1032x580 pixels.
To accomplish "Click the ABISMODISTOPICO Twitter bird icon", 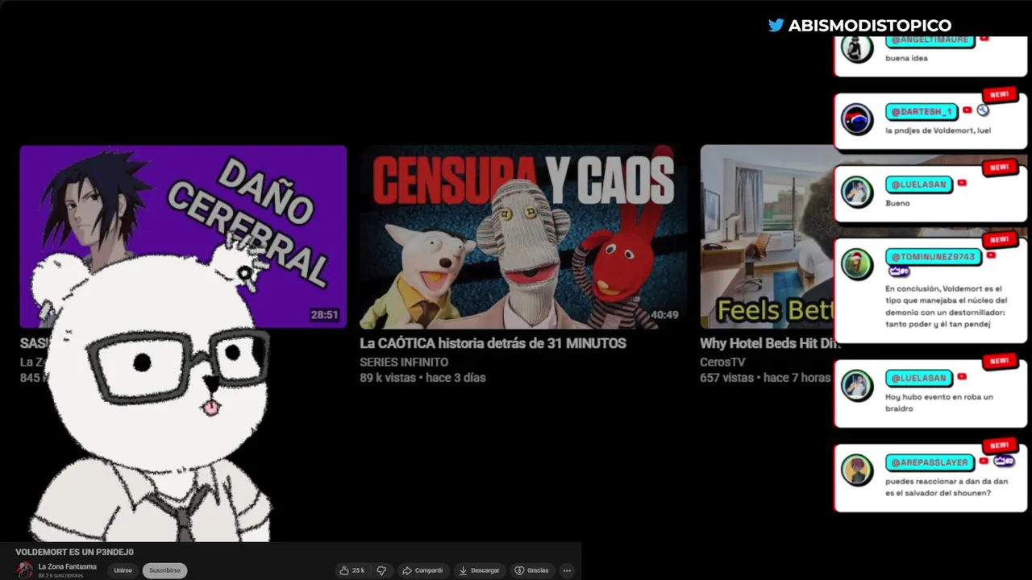I will click(x=776, y=25).
